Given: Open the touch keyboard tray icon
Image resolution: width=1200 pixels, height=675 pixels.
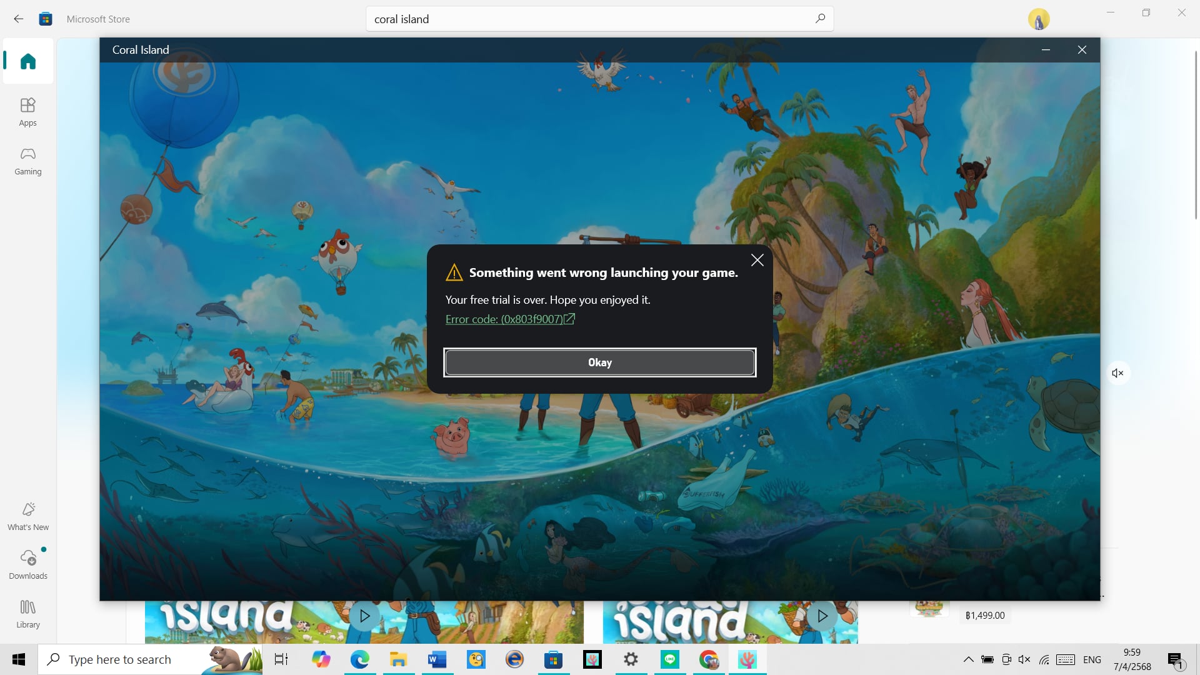Looking at the screenshot, I should pyautogui.click(x=1066, y=659).
